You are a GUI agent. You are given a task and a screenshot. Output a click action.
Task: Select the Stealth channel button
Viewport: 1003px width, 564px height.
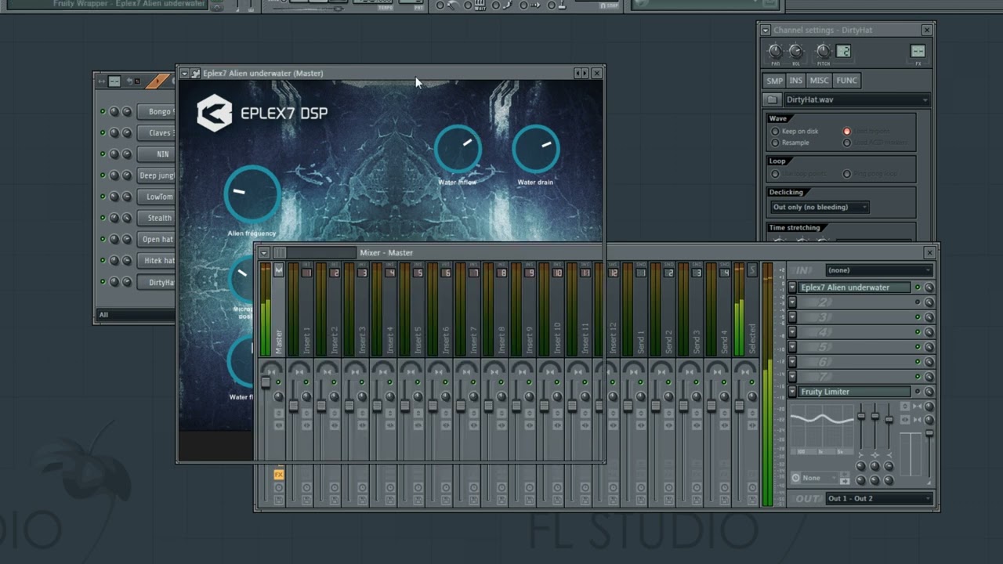(x=157, y=218)
